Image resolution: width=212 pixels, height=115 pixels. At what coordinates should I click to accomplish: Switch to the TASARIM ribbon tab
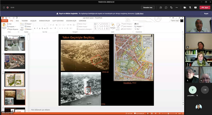pos(25,21)
